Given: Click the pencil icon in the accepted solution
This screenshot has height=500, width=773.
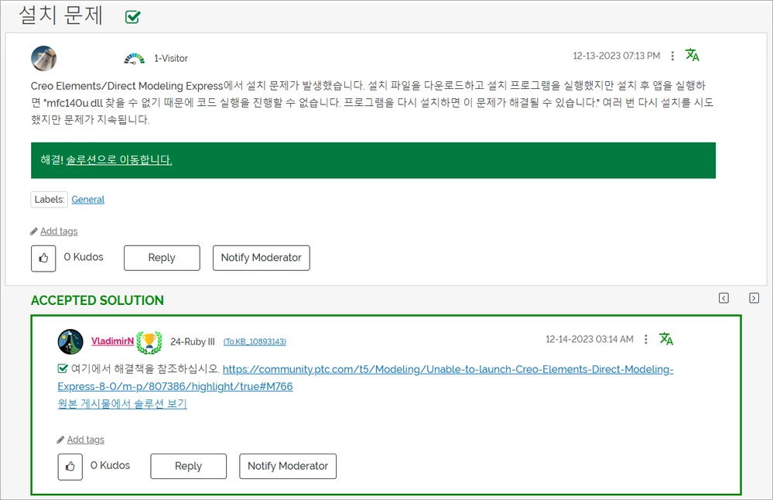Looking at the screenshot, I should [x=60, y=440].
